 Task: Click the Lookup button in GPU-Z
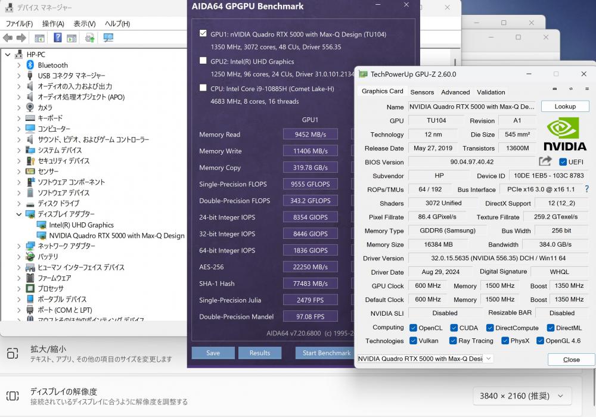click(565, 107)
